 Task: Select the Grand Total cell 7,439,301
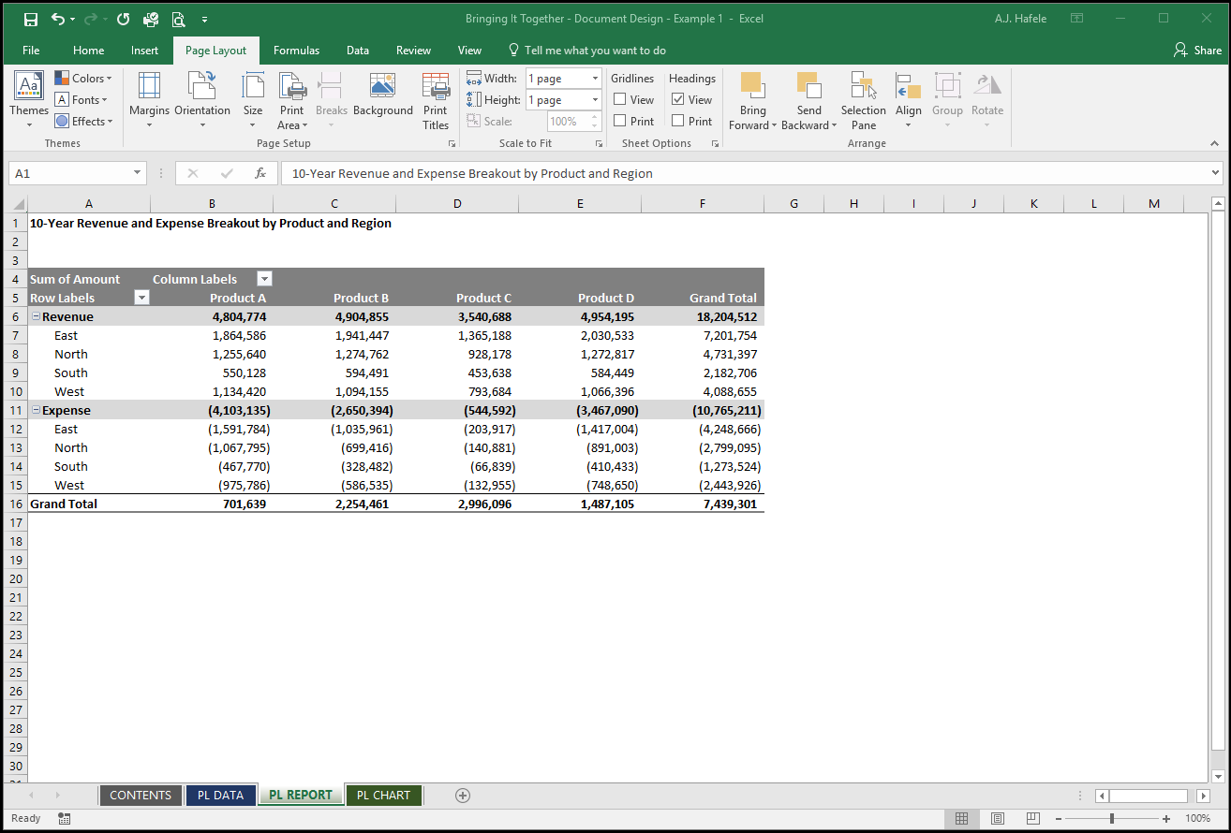pyautogui.click(x=703, y=504)
